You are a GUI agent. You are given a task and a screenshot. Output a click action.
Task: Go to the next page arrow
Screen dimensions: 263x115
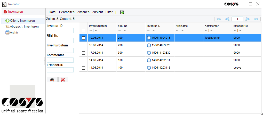(247, 19)
